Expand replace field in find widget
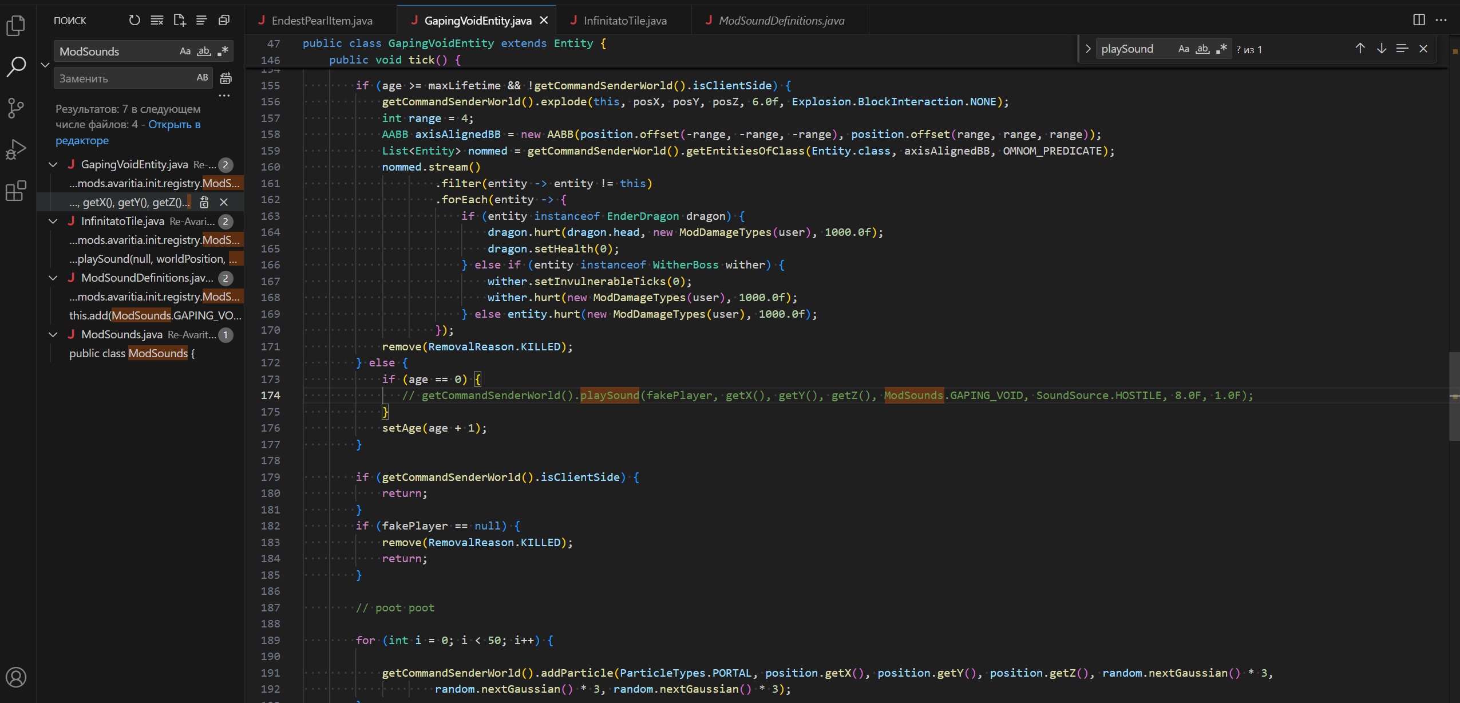The image size is (1460, 703). (x=1087, y=49)
